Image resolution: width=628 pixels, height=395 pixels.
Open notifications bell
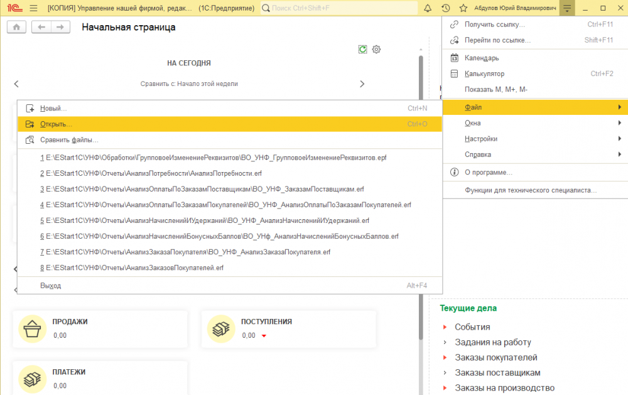(428, 8)
